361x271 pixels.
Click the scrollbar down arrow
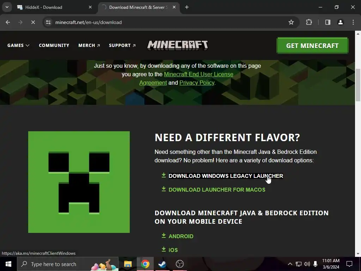pos(358,254)
